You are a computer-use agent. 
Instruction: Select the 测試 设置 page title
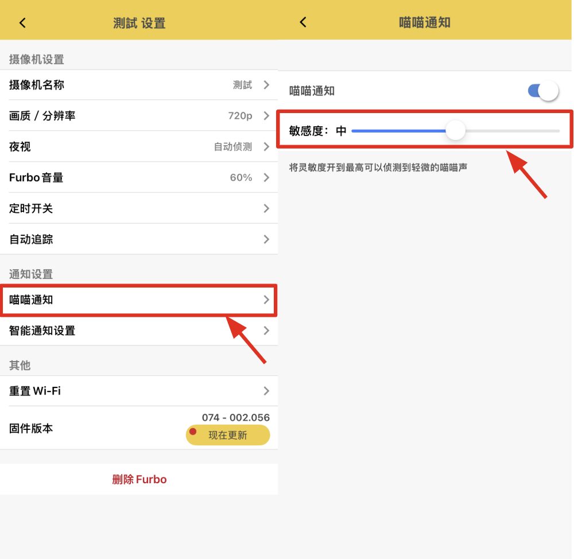[x=139, y=22]
